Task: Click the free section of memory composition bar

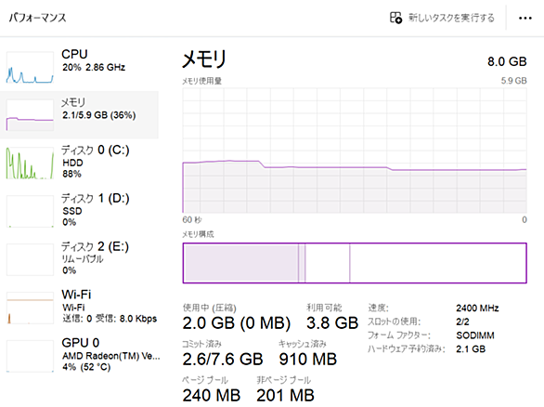Action: tap(438, 263)
